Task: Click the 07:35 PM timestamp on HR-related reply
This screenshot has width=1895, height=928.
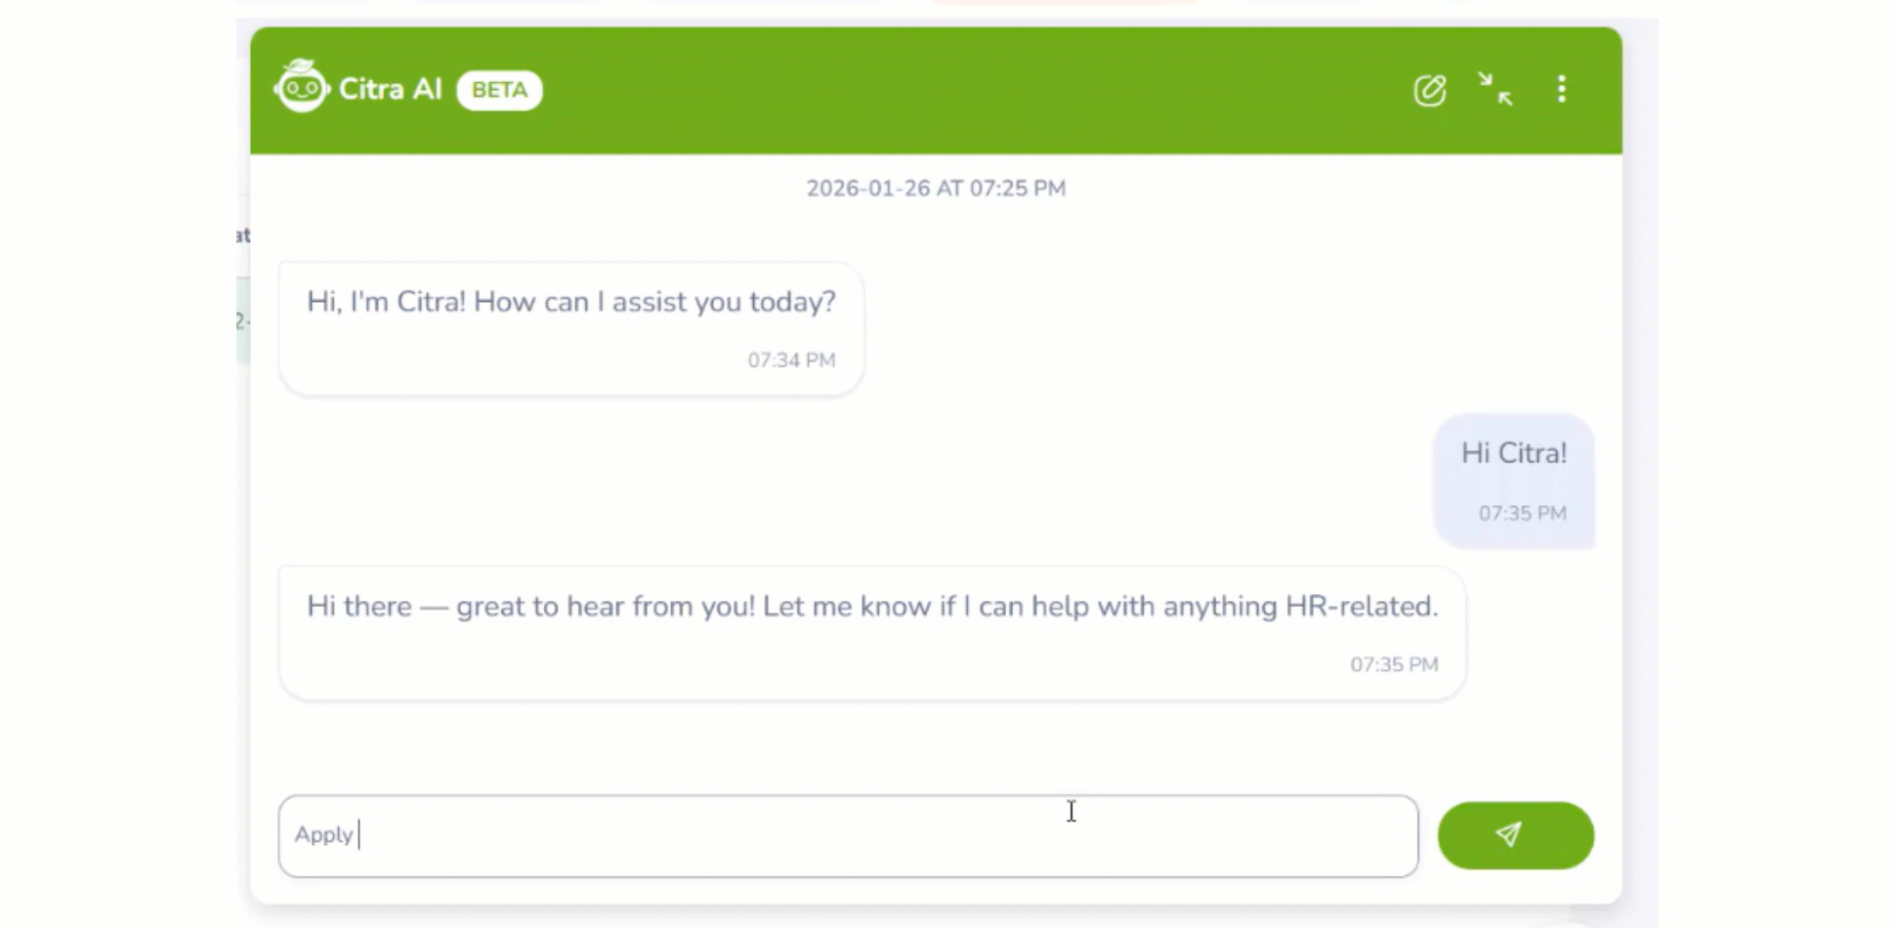Action: coord(1394,665)
